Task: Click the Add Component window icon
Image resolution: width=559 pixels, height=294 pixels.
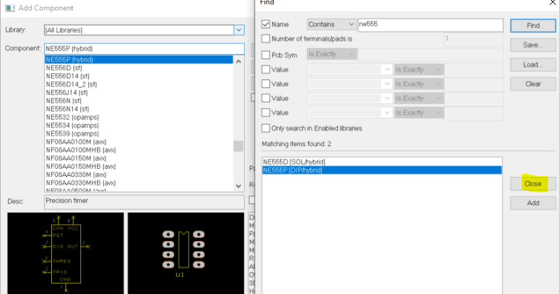Action: (10, 8)
